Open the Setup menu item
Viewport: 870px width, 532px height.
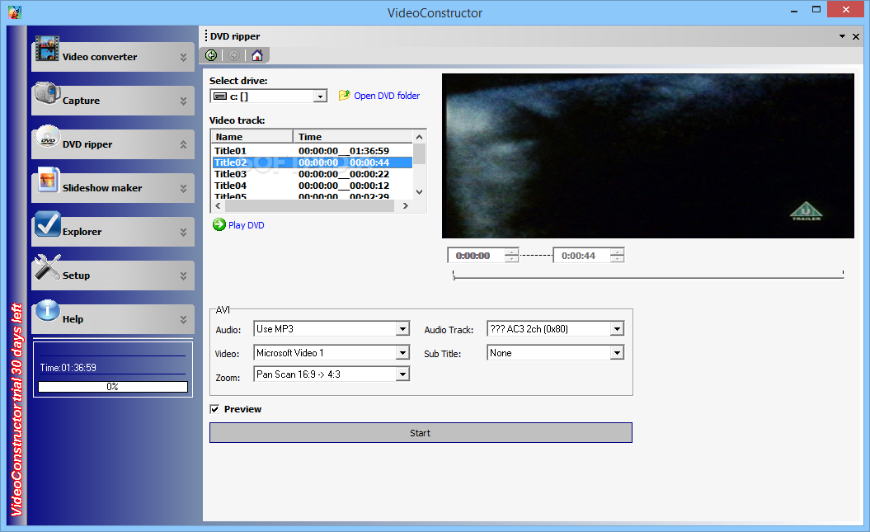pos(113,275)
